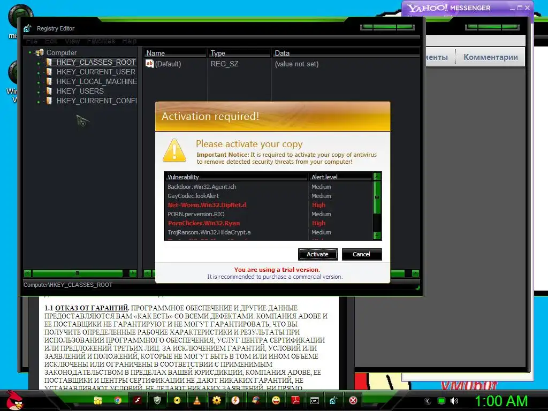Click the registry tree scroll-left arrow
Screen dimensions: 548x411
pyautogui.click(x=28, y=273)
